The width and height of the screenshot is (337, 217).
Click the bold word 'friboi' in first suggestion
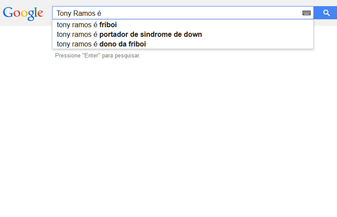coord(108,25)
